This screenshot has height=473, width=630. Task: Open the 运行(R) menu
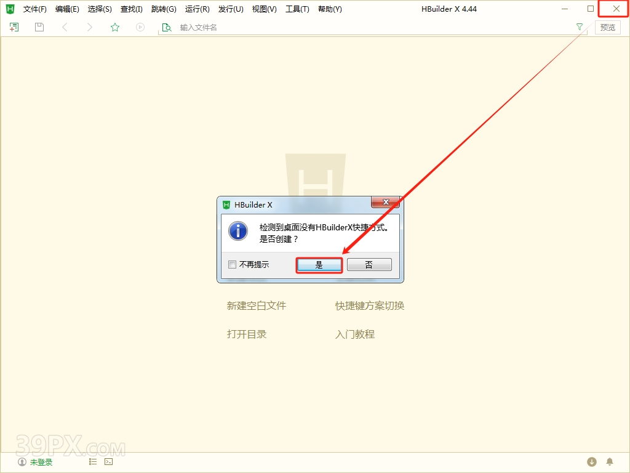point(197,9)
